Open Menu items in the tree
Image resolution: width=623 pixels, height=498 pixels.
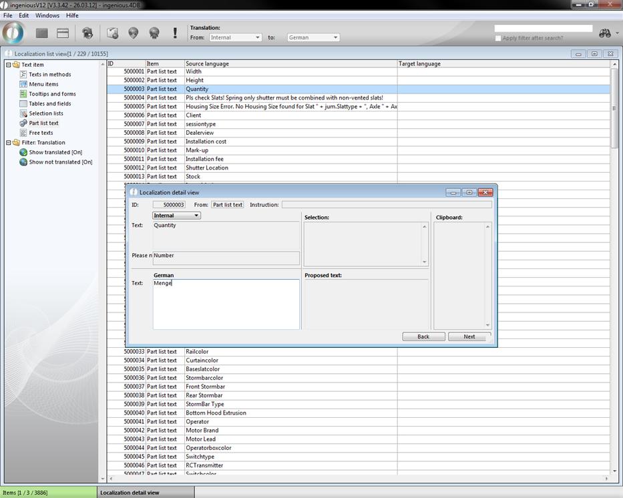click(43, 84)
